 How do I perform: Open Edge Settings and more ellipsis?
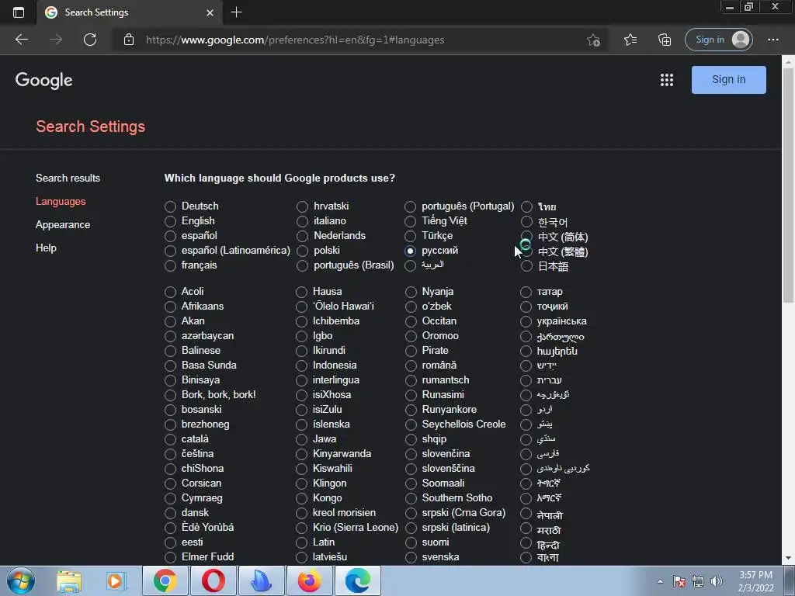coord(772,40)
